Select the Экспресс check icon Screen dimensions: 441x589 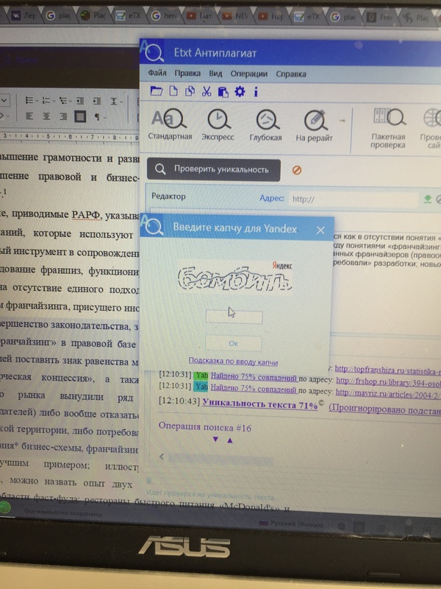[x=218, y=120]
